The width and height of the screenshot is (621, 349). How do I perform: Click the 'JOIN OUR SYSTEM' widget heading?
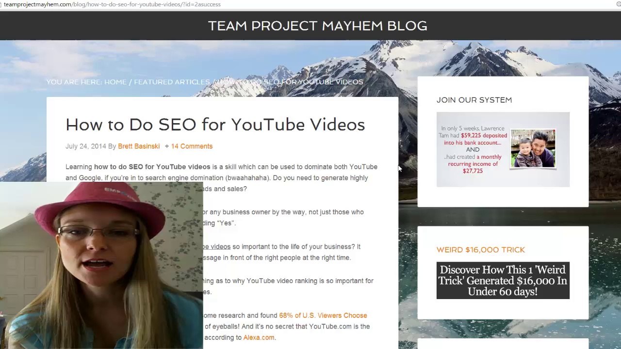[x=474, y=100]
